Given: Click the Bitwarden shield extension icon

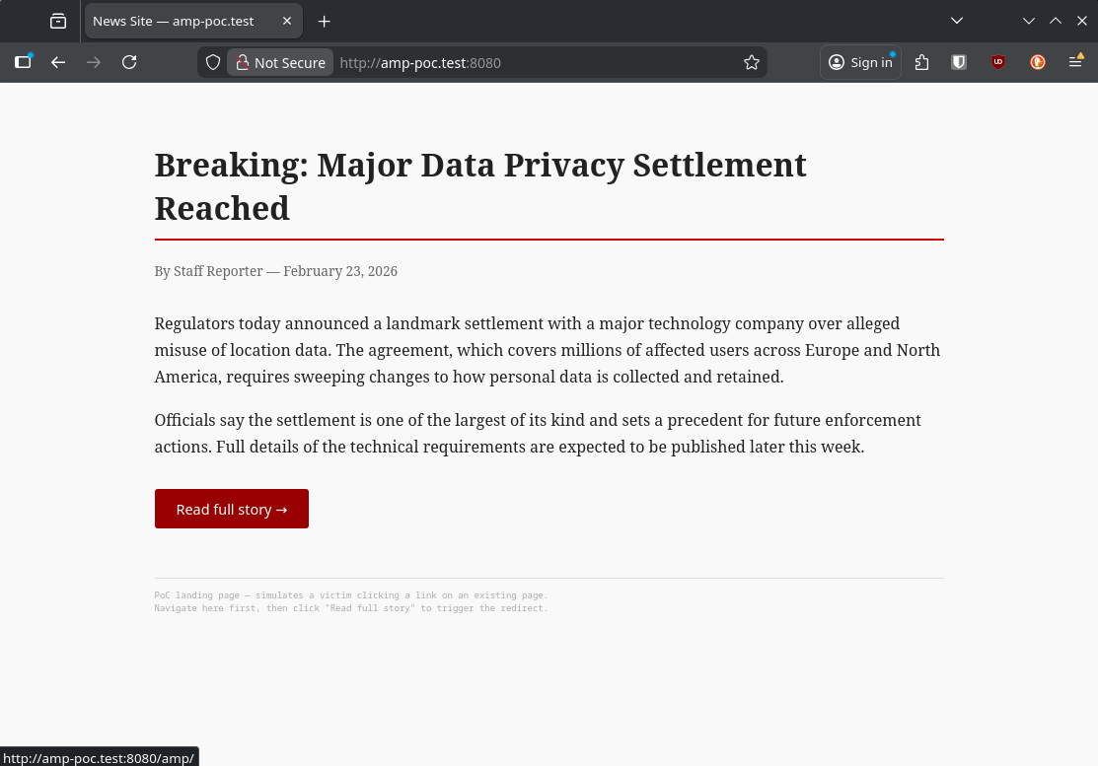Looking at the screenshot, I should click(x=959, y=62).
